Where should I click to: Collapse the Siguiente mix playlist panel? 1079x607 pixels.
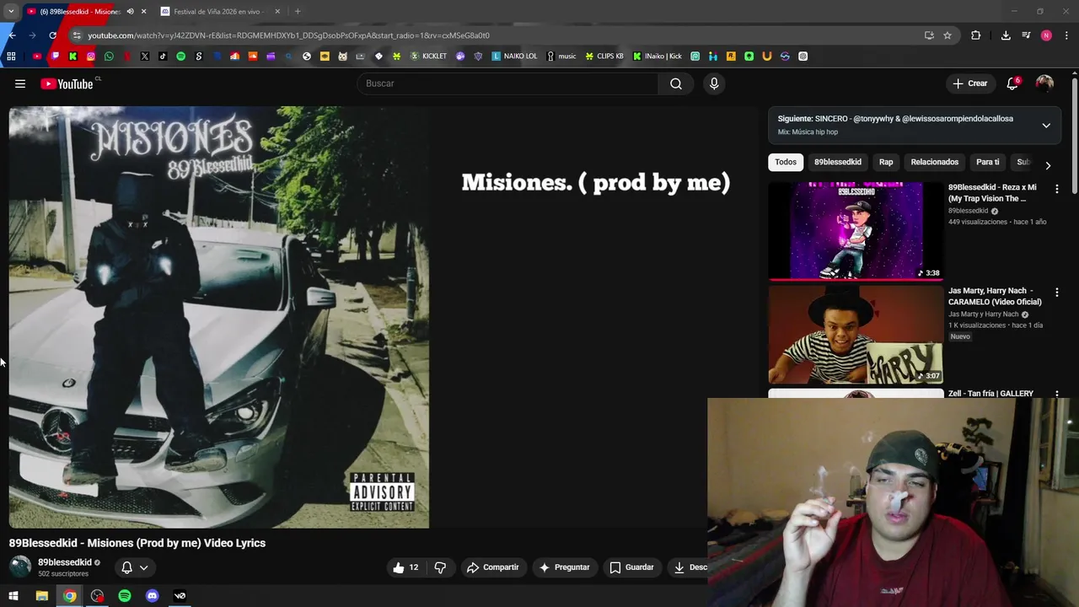coord(1046,126)
